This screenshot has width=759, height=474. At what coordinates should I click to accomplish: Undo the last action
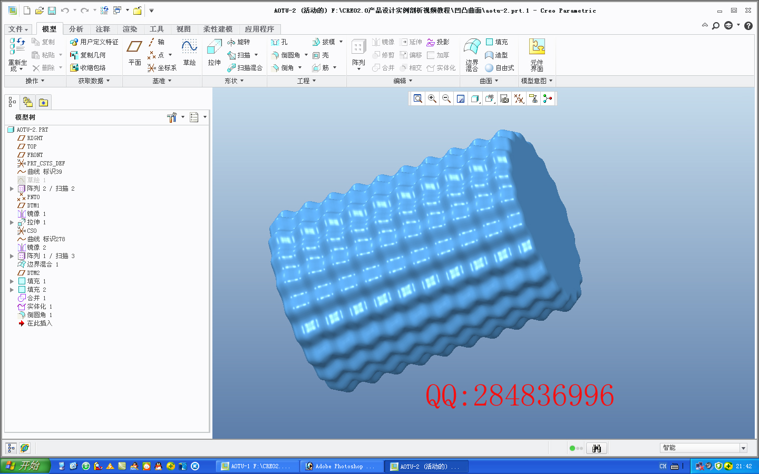click(x=65, y=11)
